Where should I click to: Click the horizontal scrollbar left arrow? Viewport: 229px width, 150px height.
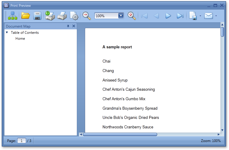pos(81,134)
